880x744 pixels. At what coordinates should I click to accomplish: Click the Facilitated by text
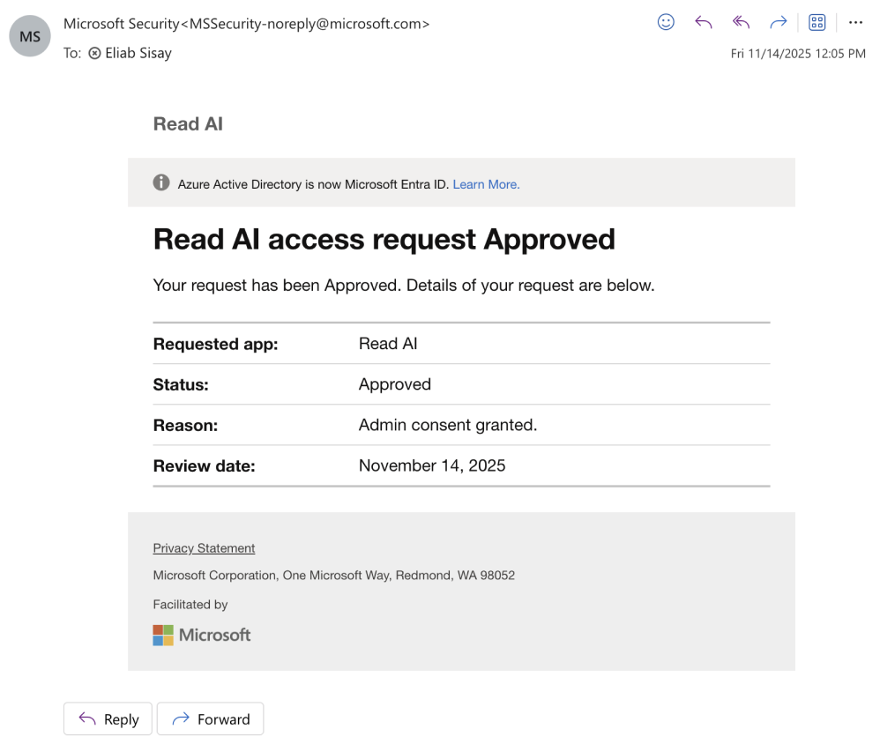pos(190,605)
